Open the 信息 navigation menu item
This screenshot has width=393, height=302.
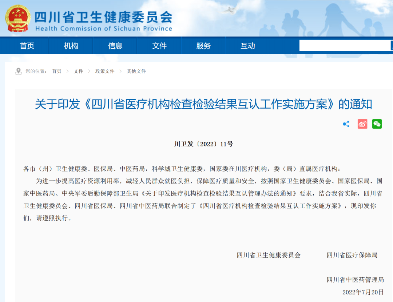[x=115, y=45]
